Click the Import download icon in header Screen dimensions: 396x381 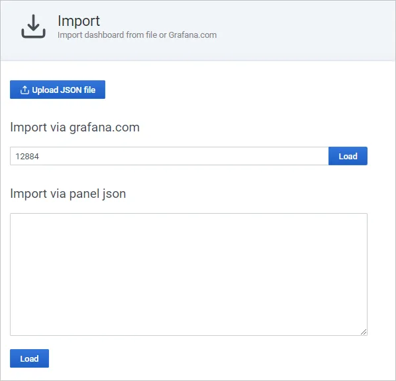(33, 27)
